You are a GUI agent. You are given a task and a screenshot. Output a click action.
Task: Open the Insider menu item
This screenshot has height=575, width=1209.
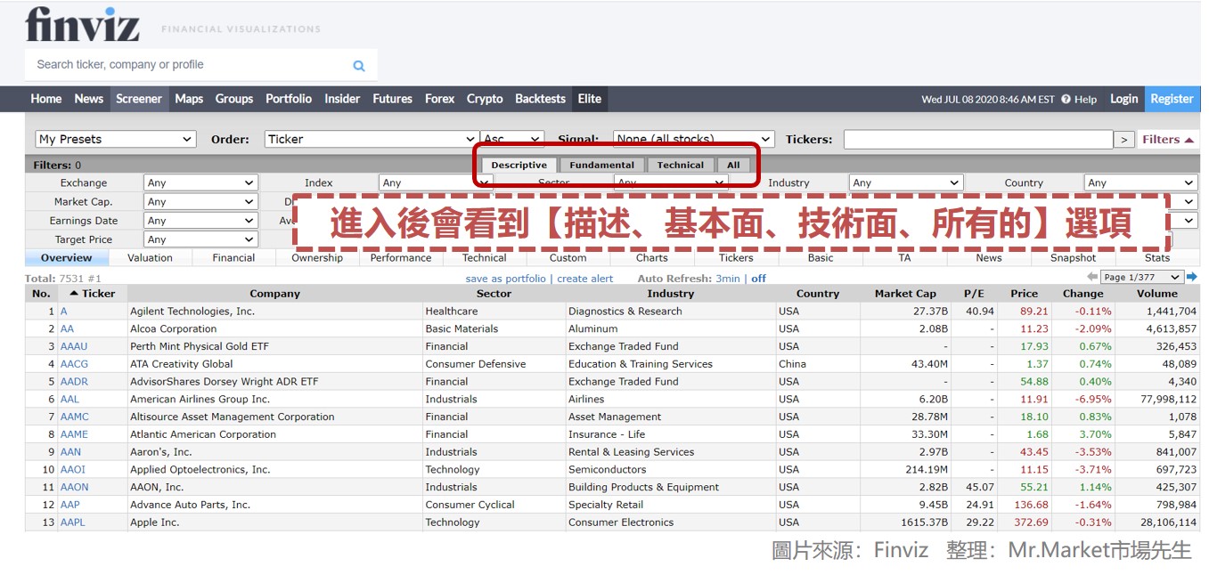pyautogui.click(x=342, y=99)
